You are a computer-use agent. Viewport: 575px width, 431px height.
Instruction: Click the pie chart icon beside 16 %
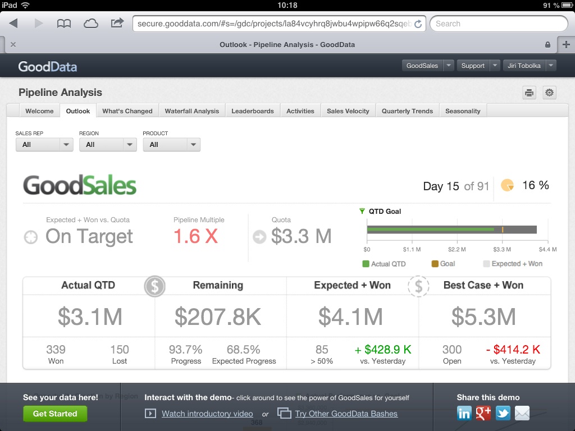click(507, 185)
